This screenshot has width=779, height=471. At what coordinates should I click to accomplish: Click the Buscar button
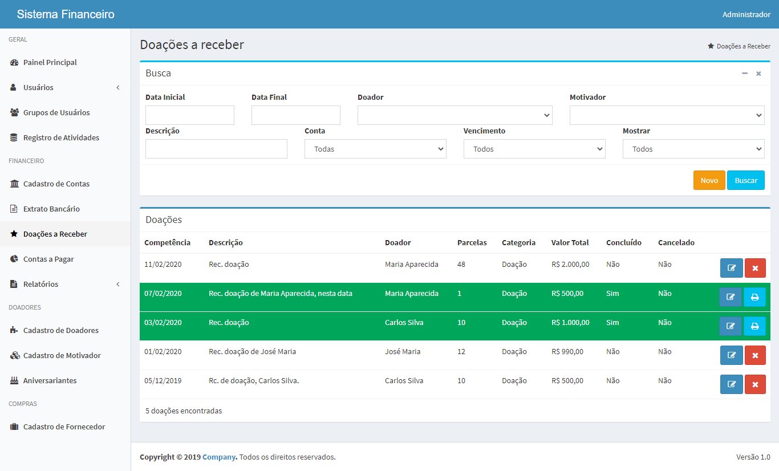pos(745,180)
